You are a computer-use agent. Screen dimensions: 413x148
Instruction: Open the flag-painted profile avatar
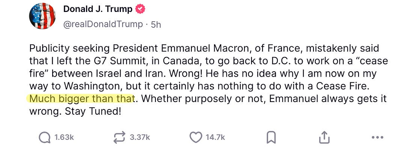pos(42,16)
